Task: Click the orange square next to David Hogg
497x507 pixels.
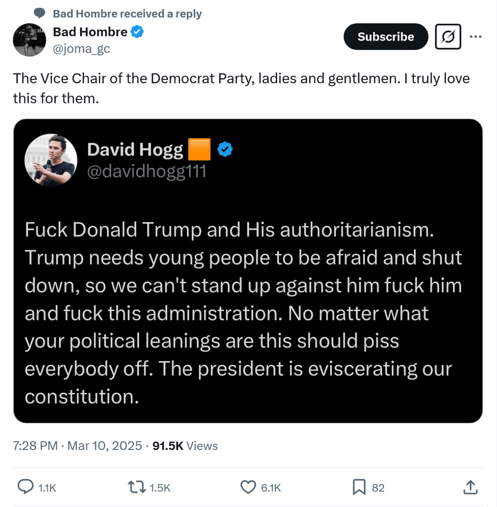Action: coord(199,149)
